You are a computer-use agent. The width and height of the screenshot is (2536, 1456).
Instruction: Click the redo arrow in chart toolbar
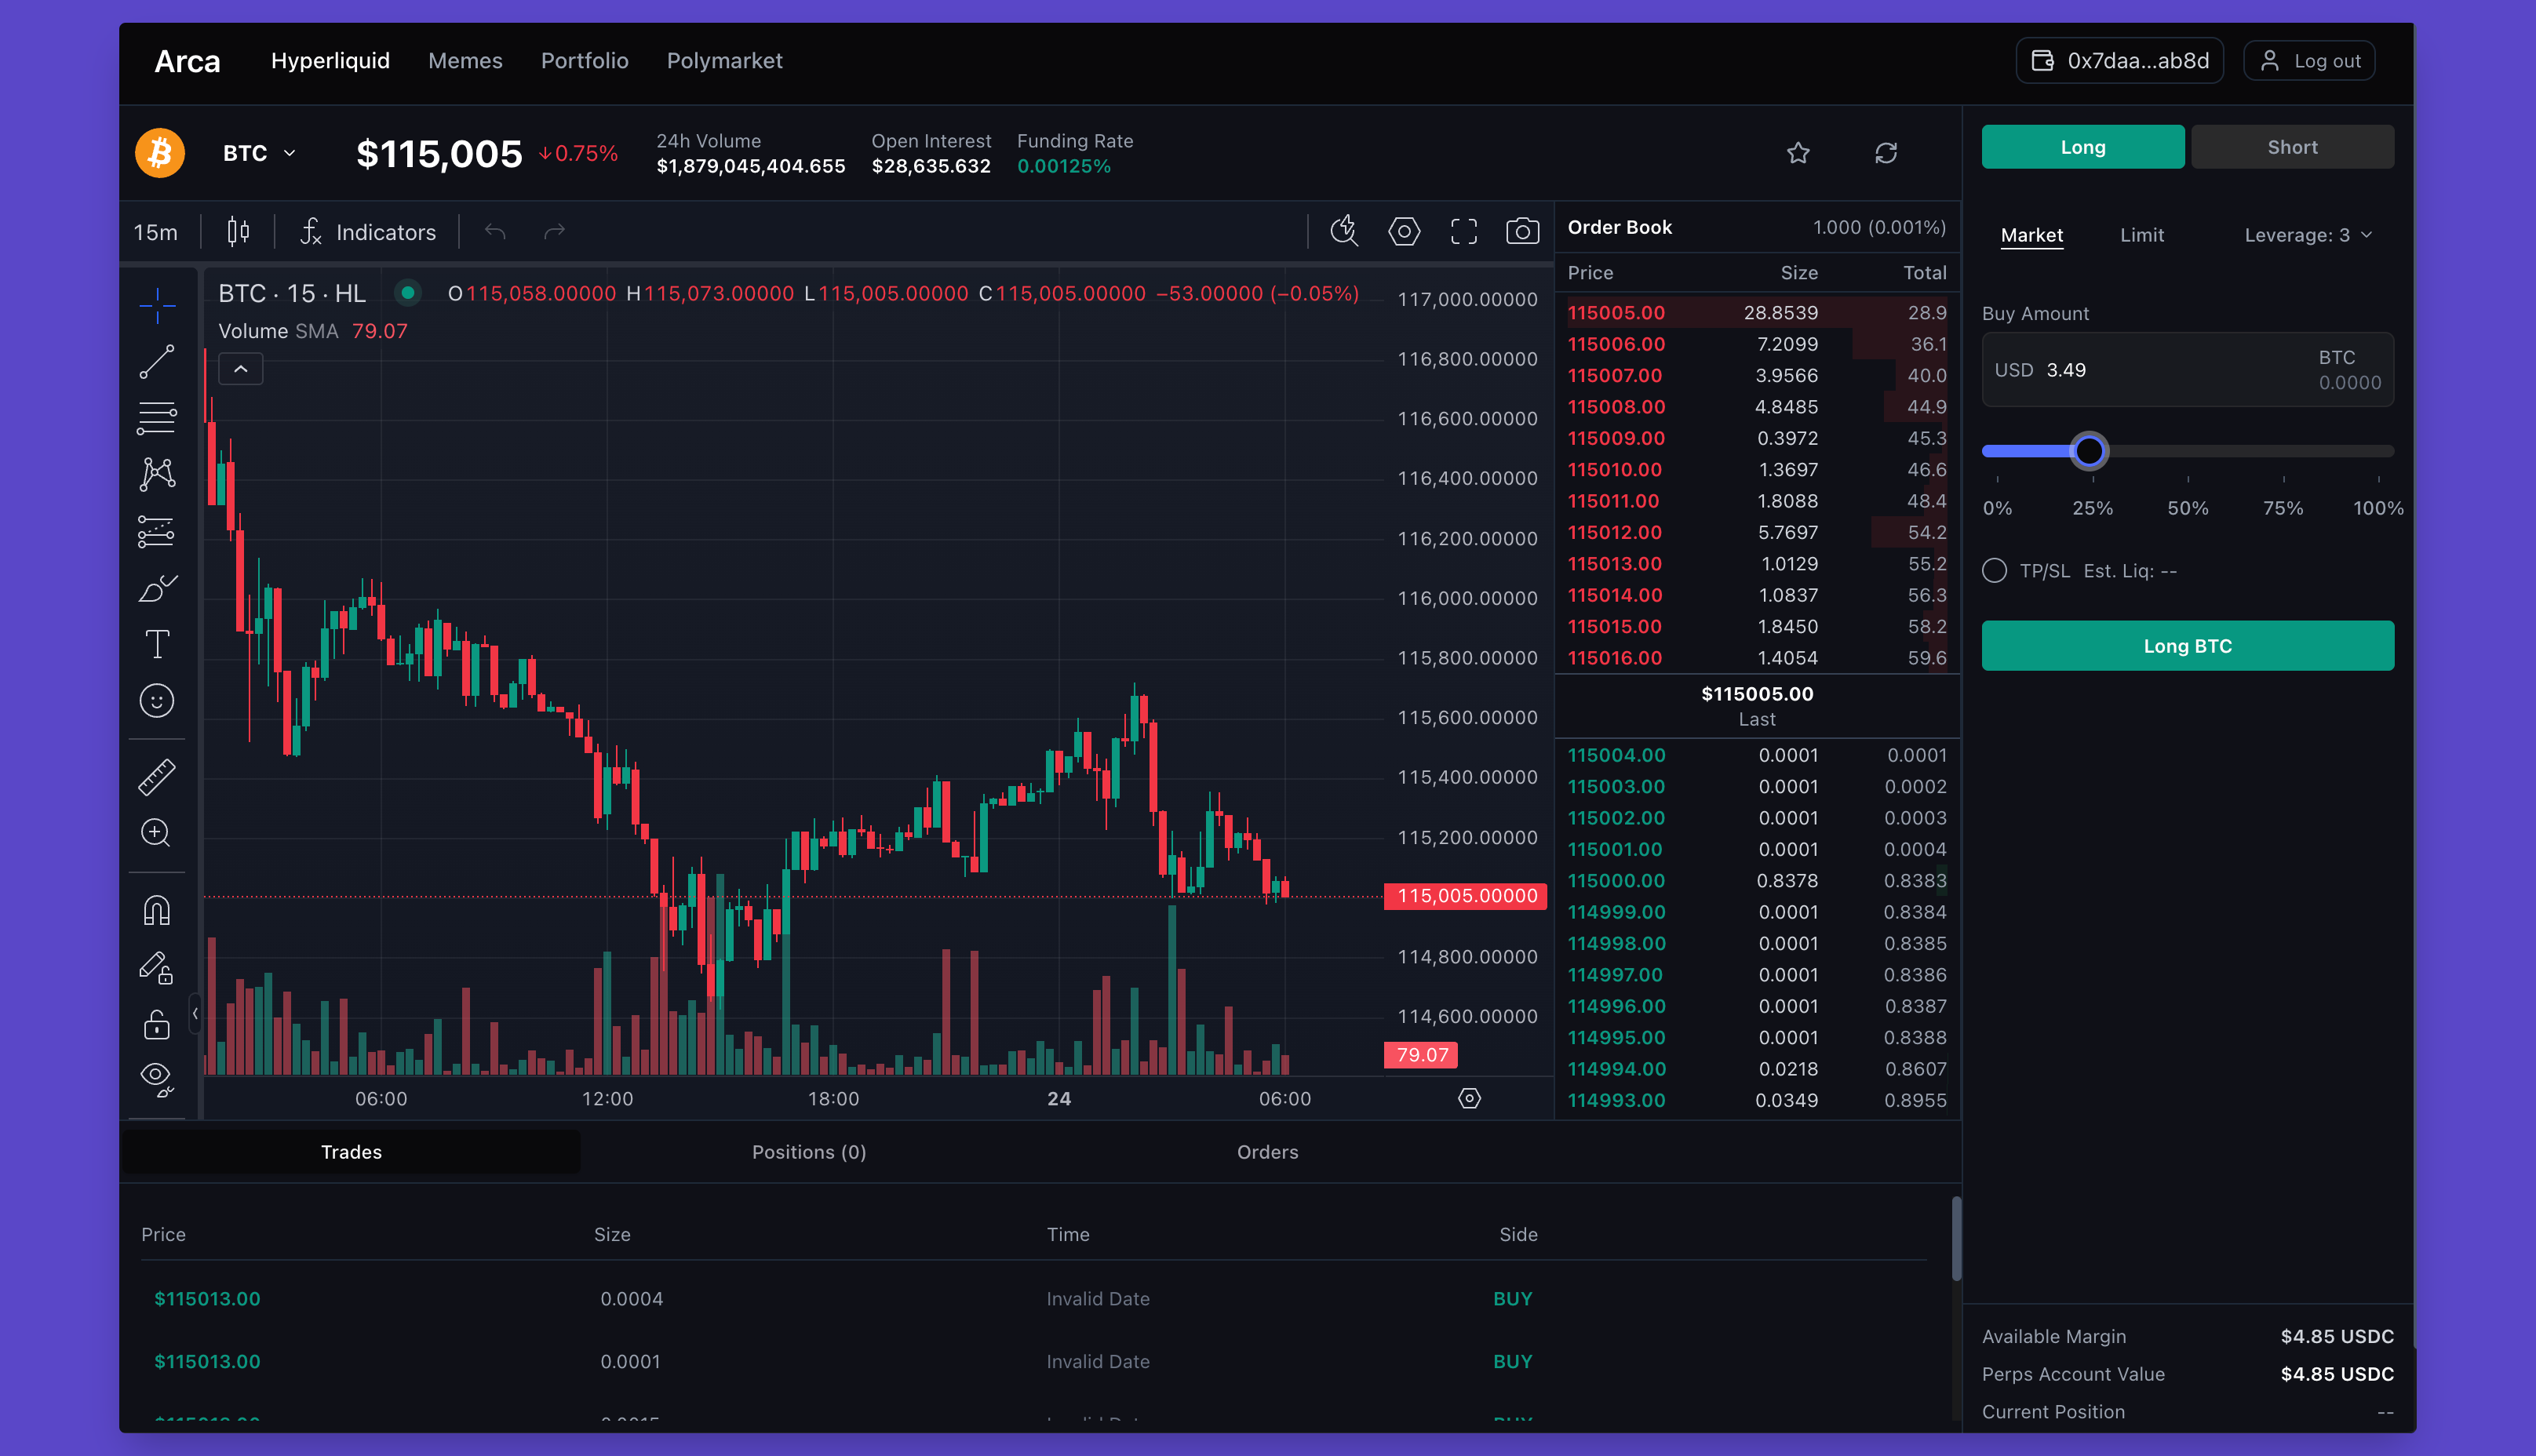click(x=554, y=232)
